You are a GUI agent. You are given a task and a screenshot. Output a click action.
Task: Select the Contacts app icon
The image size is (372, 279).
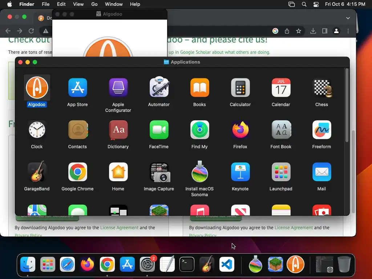[x=78, y=130]
